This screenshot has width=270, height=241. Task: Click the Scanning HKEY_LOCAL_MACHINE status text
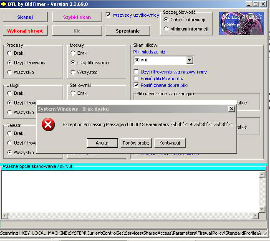click(x=131, y=233)
